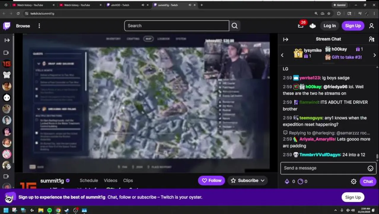The width and height of the screenshot is (379, 214).
Task: Switch to first Watch history YouTube tab
Action: (33, 5)
